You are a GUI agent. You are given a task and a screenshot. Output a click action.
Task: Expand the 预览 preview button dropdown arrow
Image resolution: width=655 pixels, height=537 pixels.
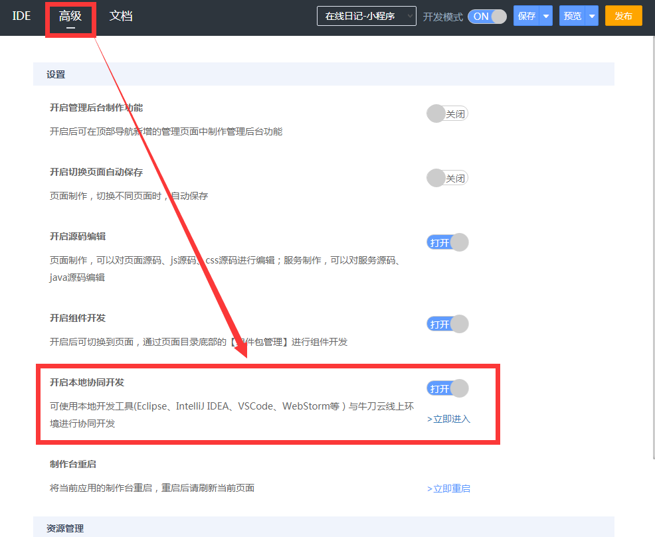593,15
